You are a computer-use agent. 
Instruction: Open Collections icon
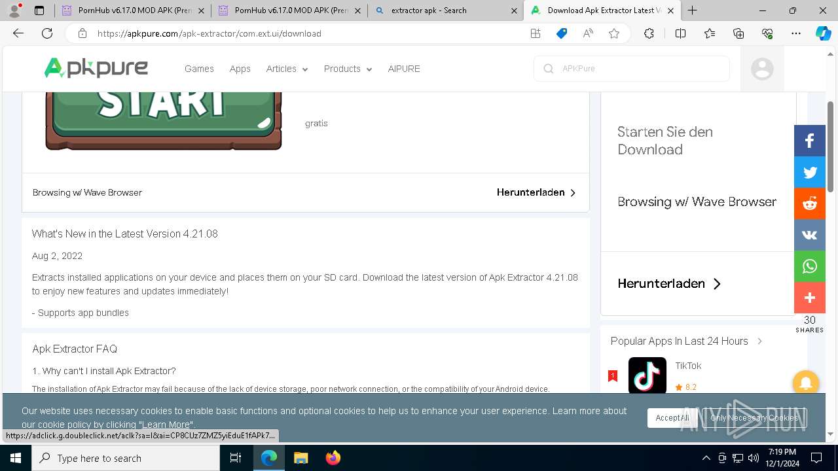tap(738, 33)
